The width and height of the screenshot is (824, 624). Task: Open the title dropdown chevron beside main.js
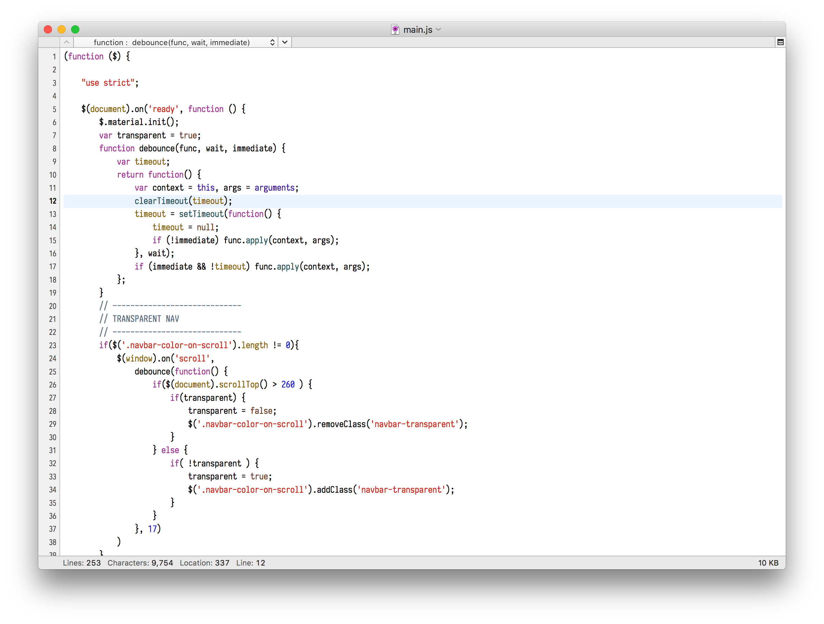pyautogui.click(x=438, y=29)
